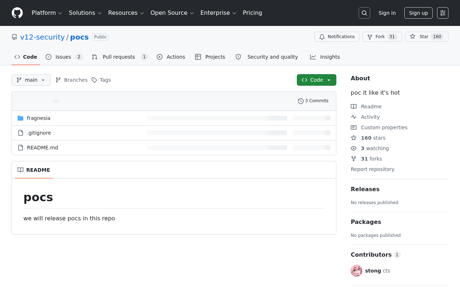This screenshot has height=288, width=460.
Task: Click the Report repository link
Action: [372, 169]
